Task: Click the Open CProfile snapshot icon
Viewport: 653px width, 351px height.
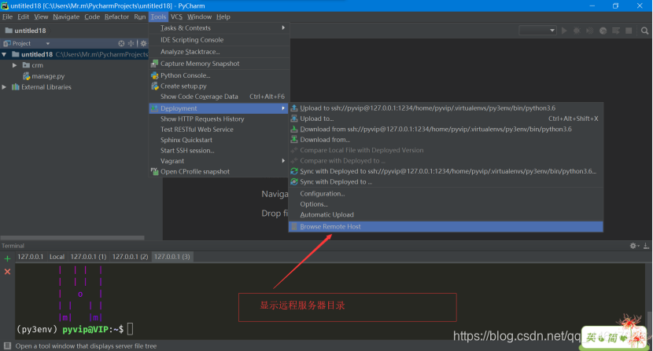Action: click(x=154, y=171)
